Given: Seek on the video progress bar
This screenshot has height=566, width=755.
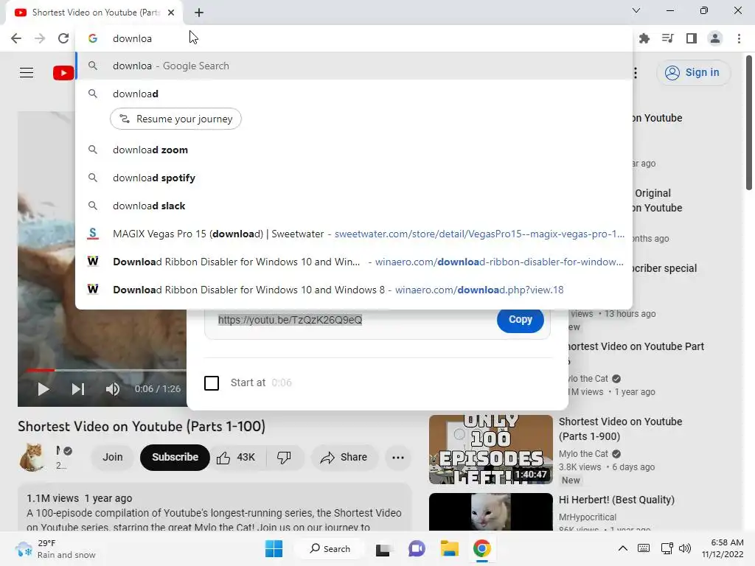Looking at the screenshot, I should [x=102, y=370].
